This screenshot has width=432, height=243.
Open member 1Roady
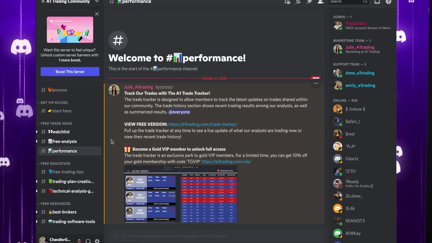pos(362,184)
